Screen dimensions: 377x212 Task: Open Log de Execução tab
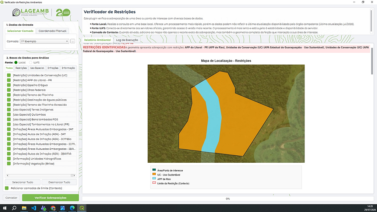(127, 40)
